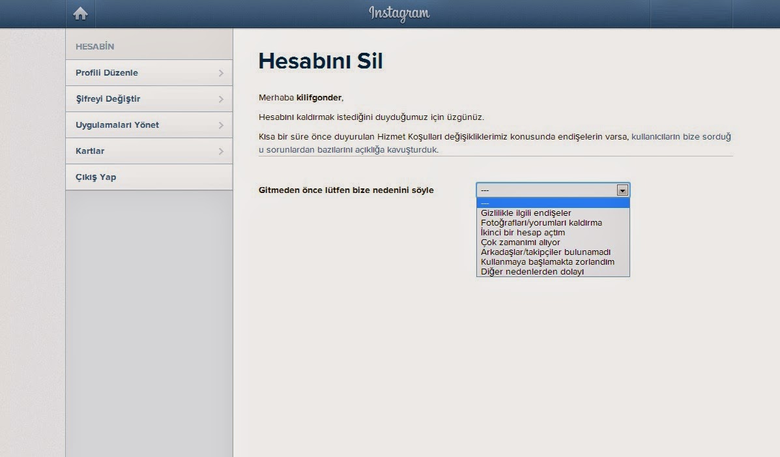Choose 'Gizlilikle ilgili endişeler' option
Image resolution: width=780 pixels, height=457 pixels.
553,213
